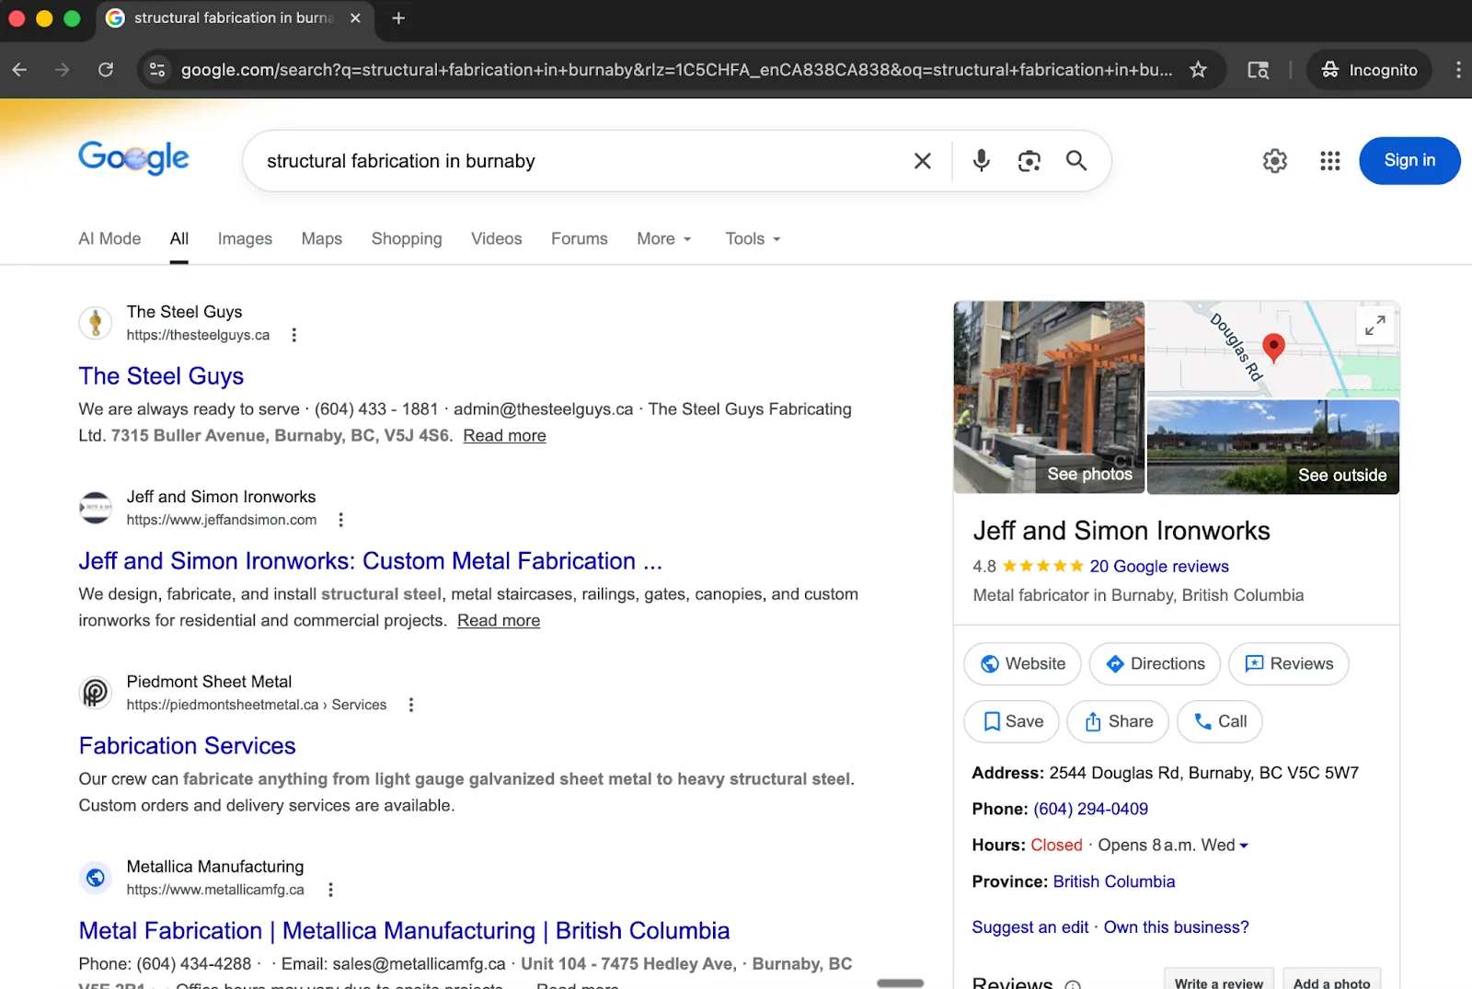The height and width of the screenshot is (989, 1472).
Task: Open the Website button for Jeff and Simon
Action: click(x=1022, y=664)
